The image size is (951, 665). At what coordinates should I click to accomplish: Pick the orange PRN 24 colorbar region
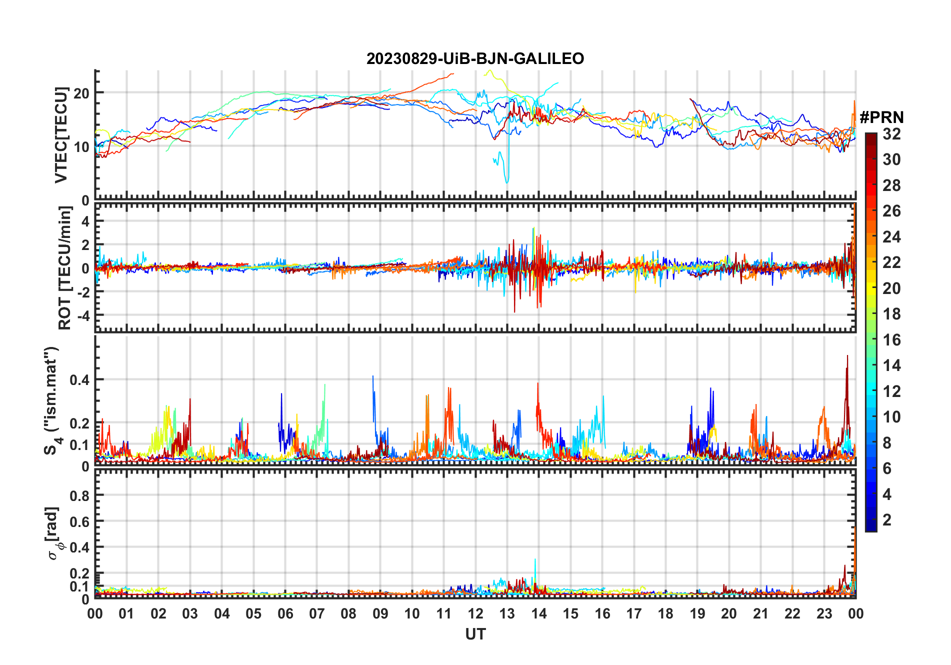point(870,237)
